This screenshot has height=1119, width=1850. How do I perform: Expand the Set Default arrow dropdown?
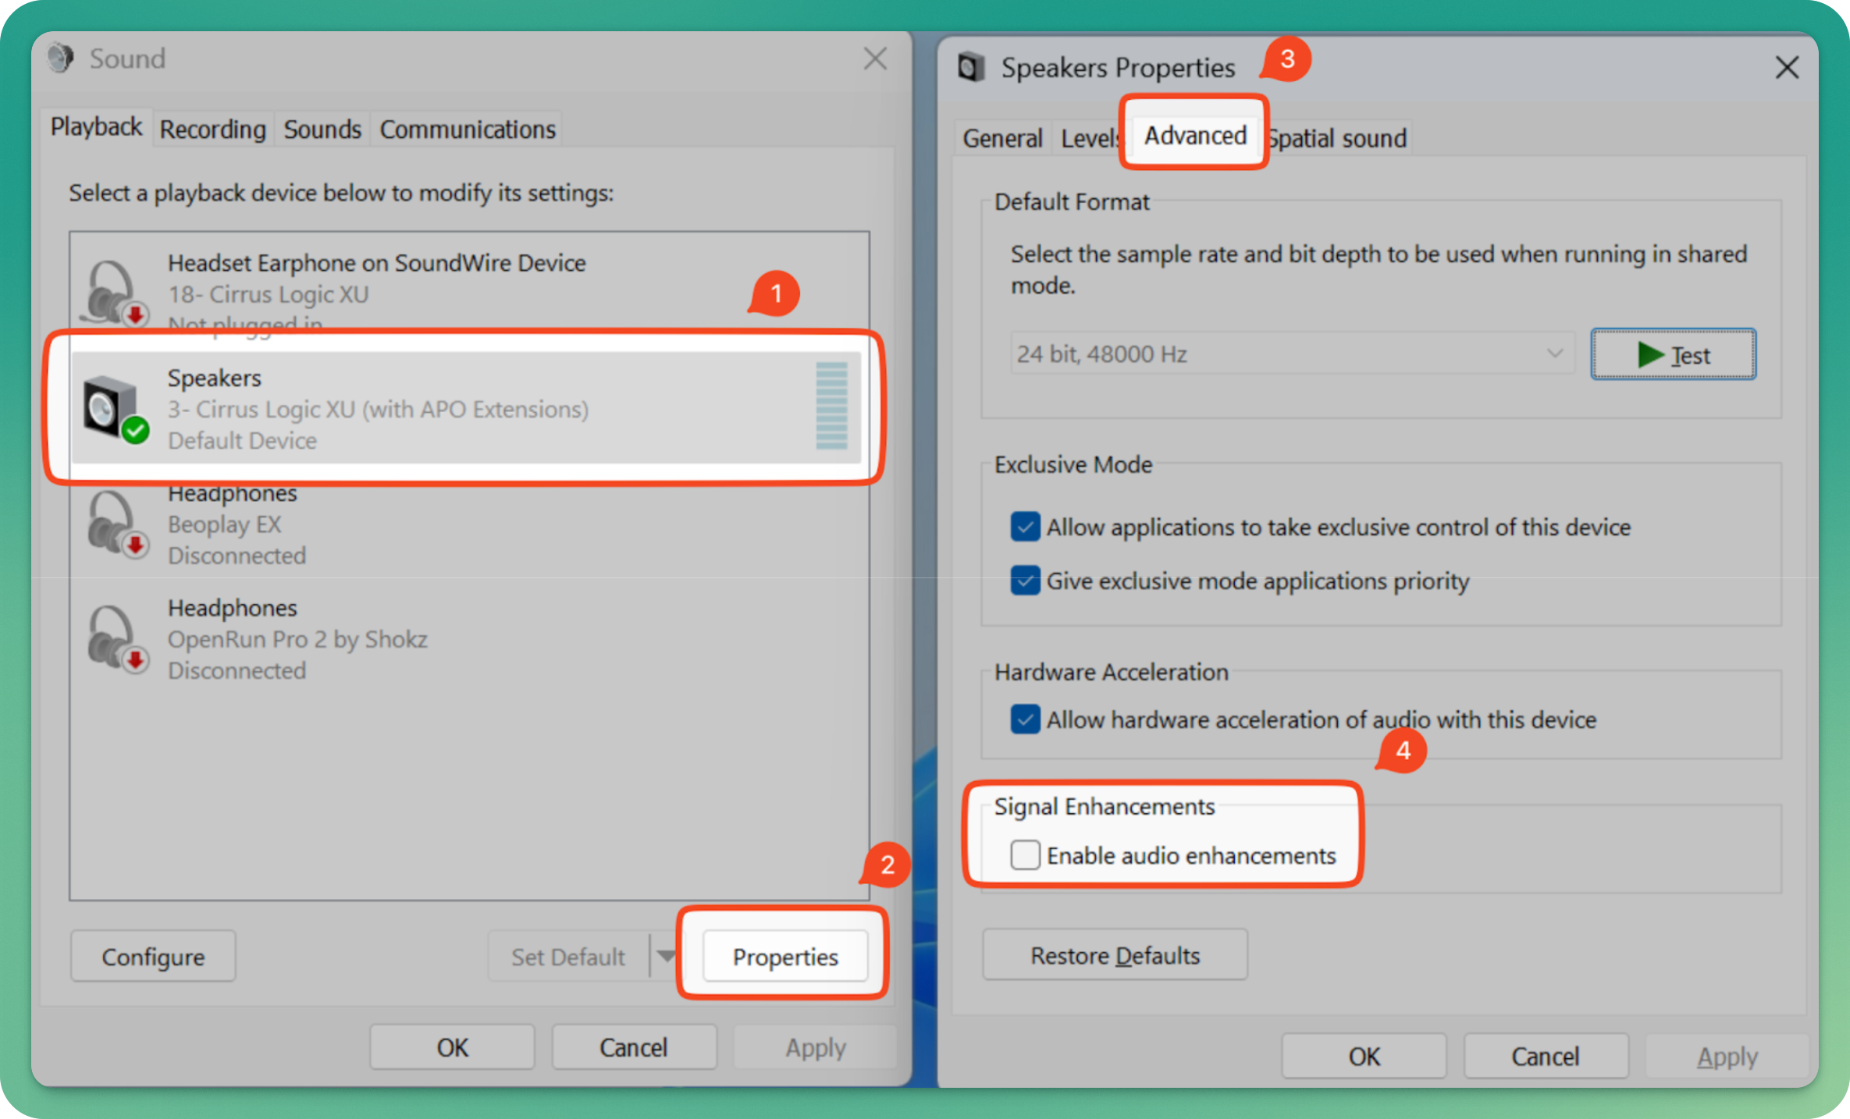(x=665, y=956)
